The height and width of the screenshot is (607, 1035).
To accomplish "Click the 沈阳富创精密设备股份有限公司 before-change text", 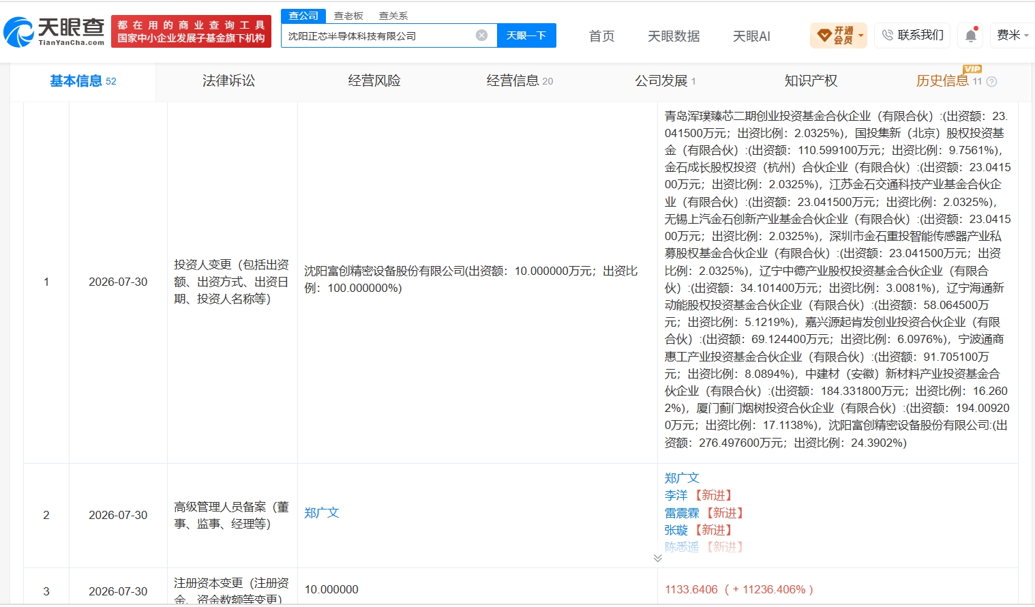I will [x=471, y=280].
